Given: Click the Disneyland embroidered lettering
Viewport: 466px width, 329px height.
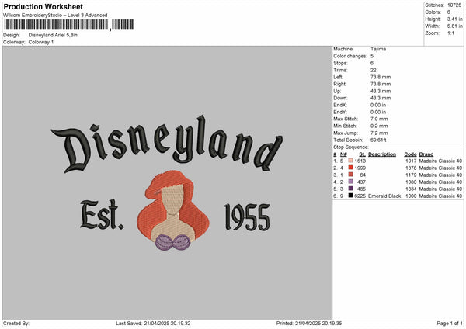Looking at the screenshot, I should [x=167, y=144].
